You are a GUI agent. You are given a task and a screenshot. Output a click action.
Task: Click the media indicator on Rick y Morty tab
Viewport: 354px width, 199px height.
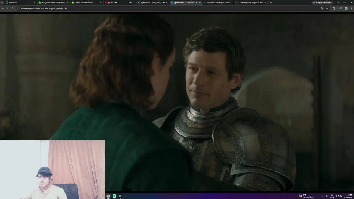click(x=163, y=2)
